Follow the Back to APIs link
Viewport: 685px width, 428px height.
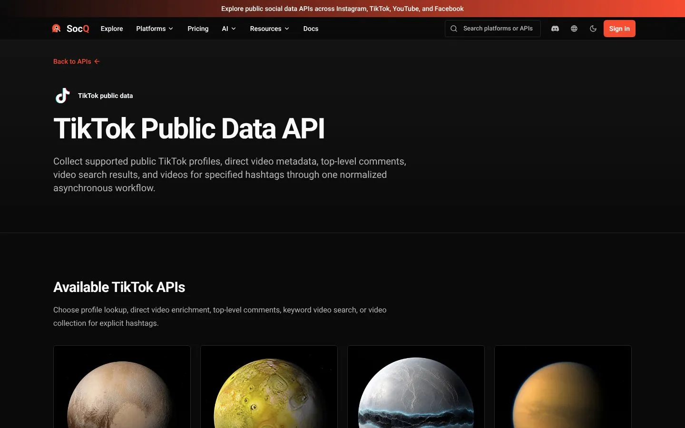pos(77,61)
